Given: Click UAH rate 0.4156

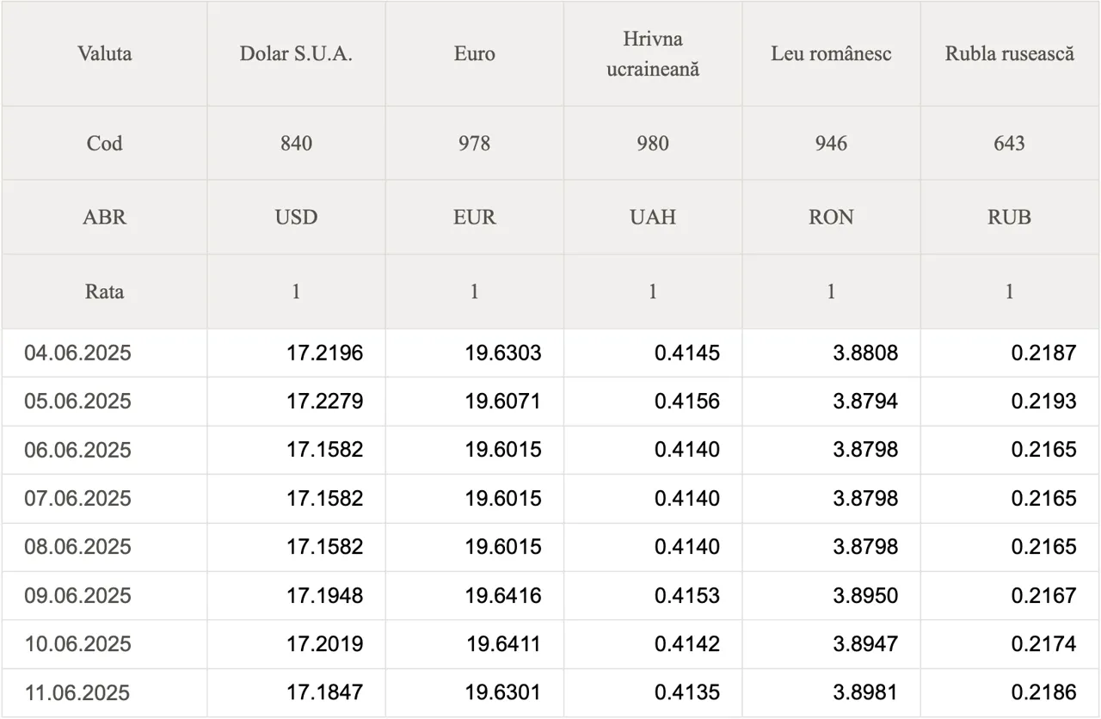Looking at the screenshot, I should [x=687, y=402].
